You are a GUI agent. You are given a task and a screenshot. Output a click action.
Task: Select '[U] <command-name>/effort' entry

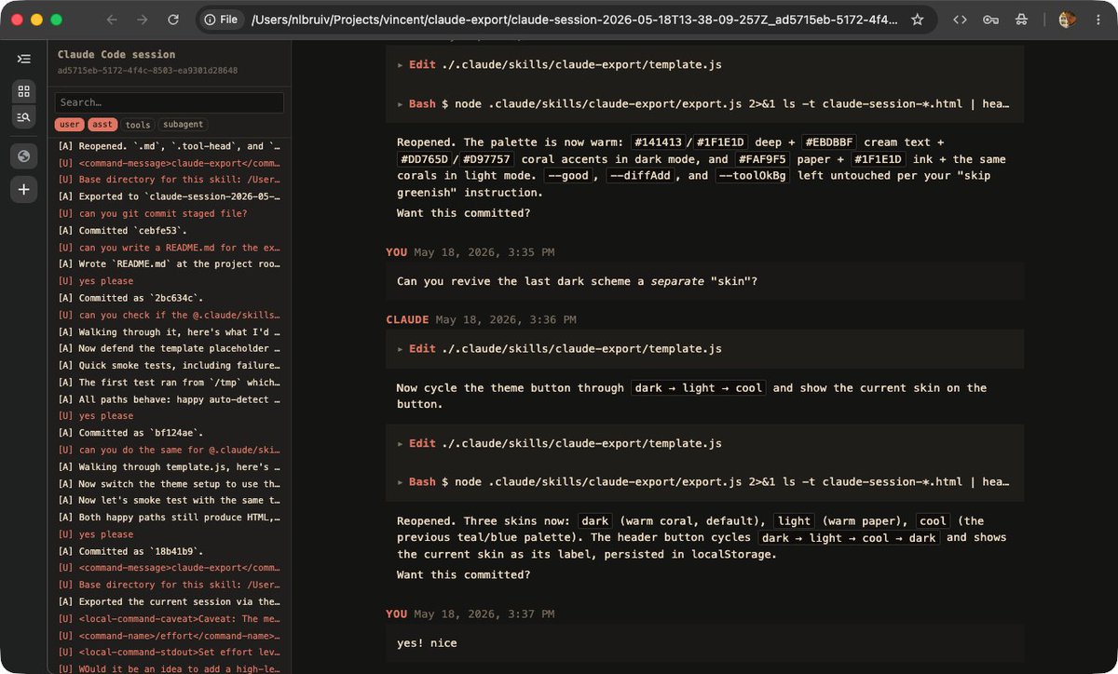pos(170,635)
